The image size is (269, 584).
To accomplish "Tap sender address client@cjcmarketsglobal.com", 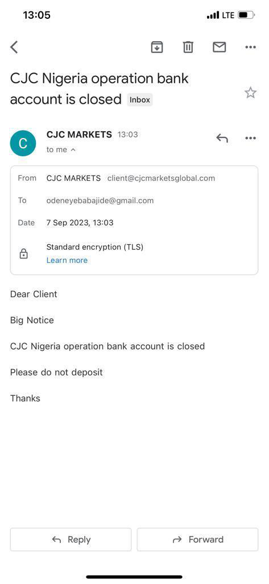I will pos(162,178).
